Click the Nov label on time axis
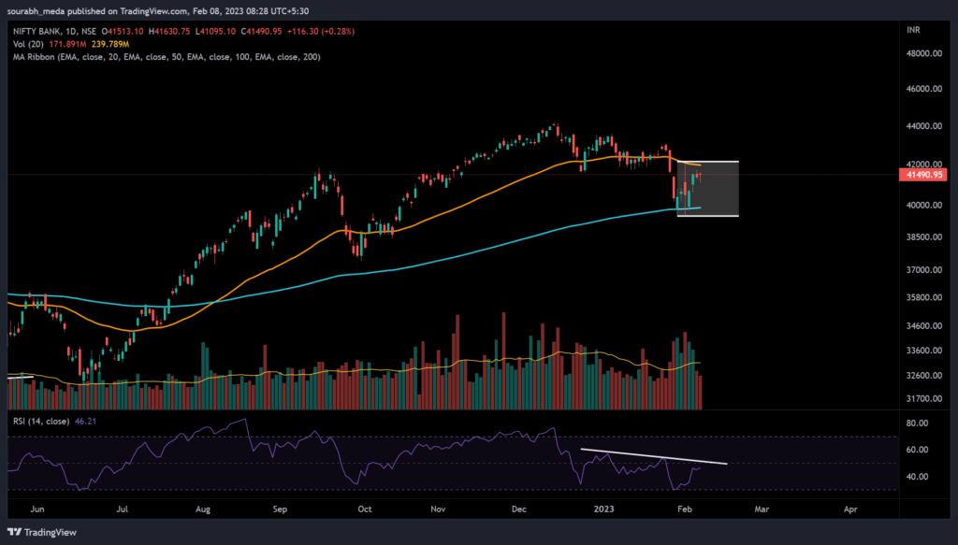This screenshot has height=545, width=958. pyautogui.click(x=438, y=509)
